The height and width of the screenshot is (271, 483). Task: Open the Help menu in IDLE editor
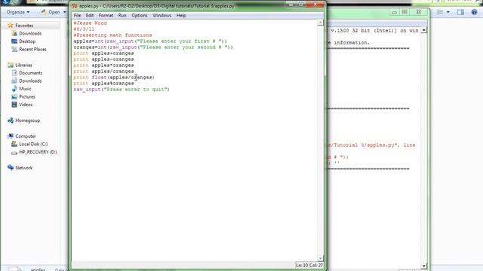pyautogui.click(x=181, y=15)
